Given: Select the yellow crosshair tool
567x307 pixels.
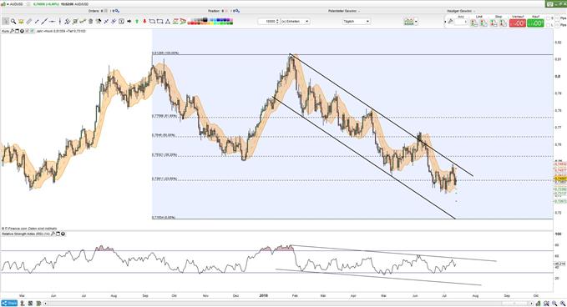Looking at the screenshot, I should click(21, 22).
